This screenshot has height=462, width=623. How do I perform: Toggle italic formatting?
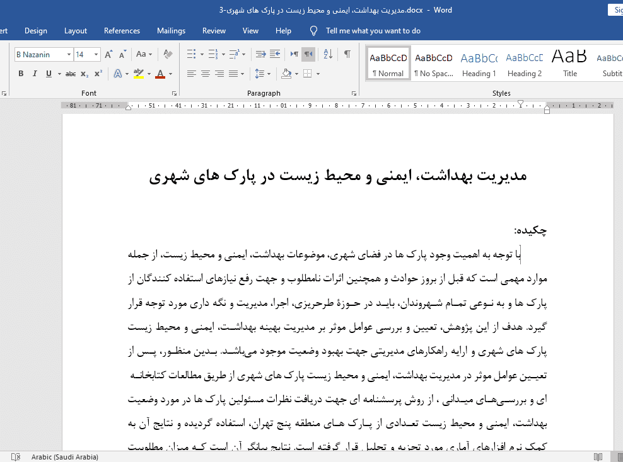coord(35,74)
